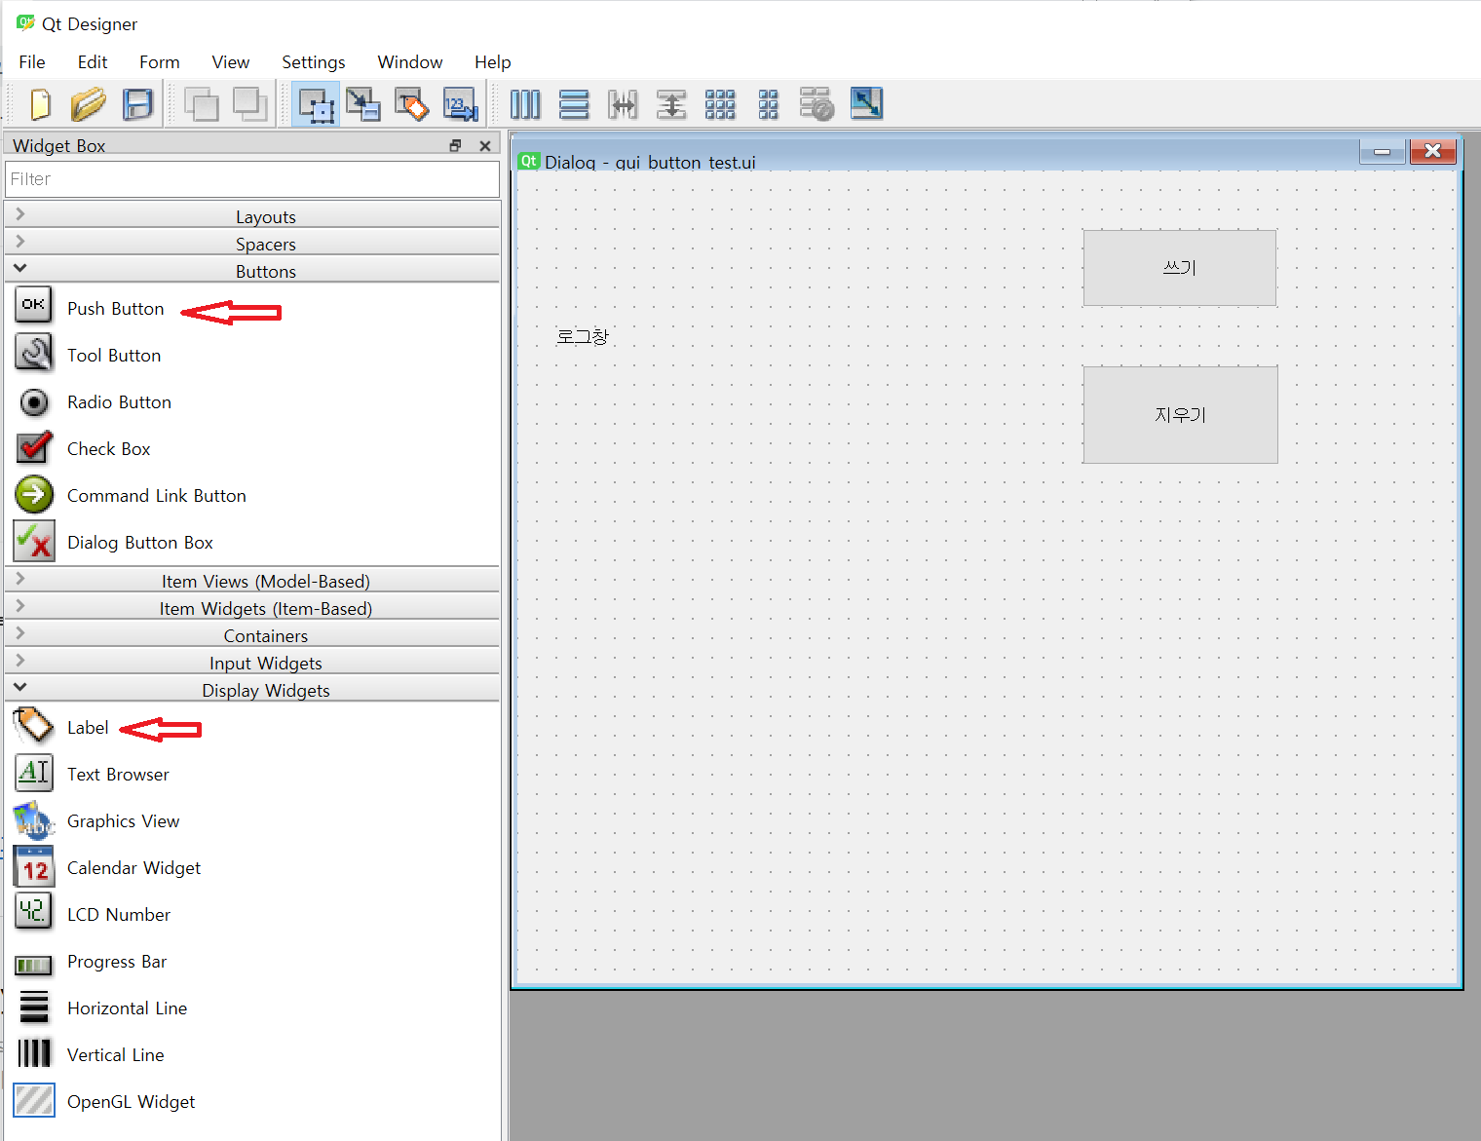Collapse the Buttons category
The image size is (1481, 1141).
265,271
